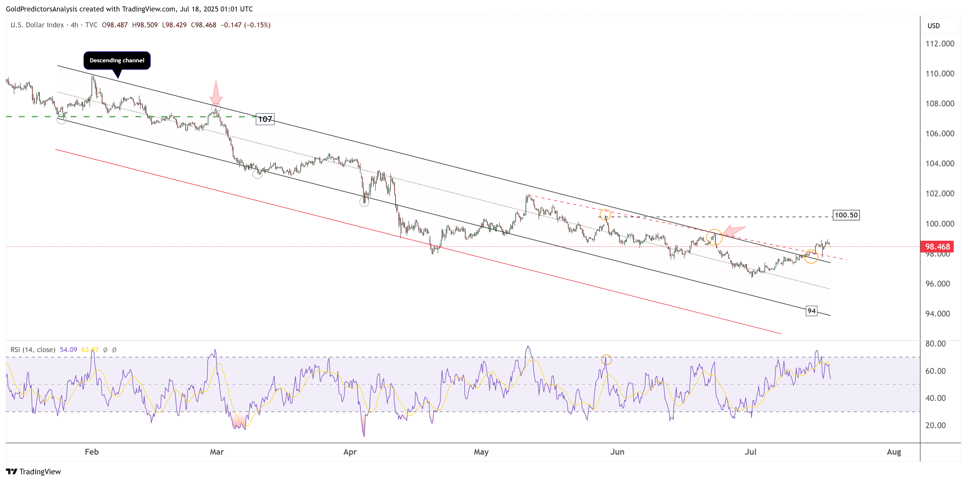Click the Aug label on time axis
The image size is (967, 482).
(x=894, y=452)
